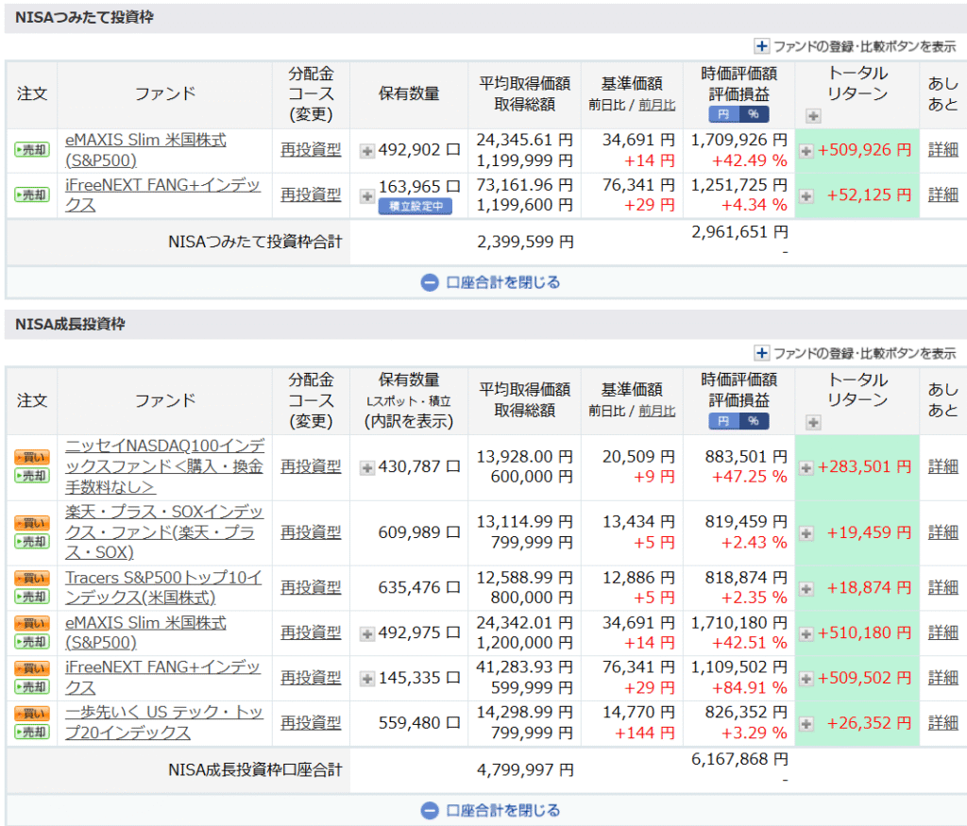Screen dimensions: 967x826
Task: Change 再投資型 course for eMAXIS Slim つみたて投資枠
Action: (x=311, y=150)
